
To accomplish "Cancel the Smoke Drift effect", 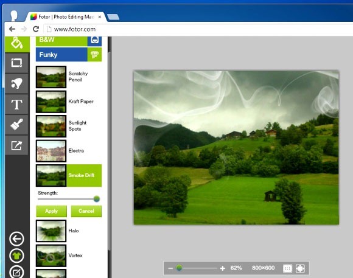I will (86, 211).
